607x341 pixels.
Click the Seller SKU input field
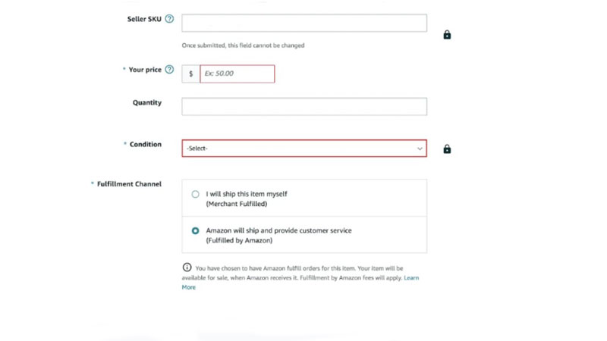(x=304, y=23)
